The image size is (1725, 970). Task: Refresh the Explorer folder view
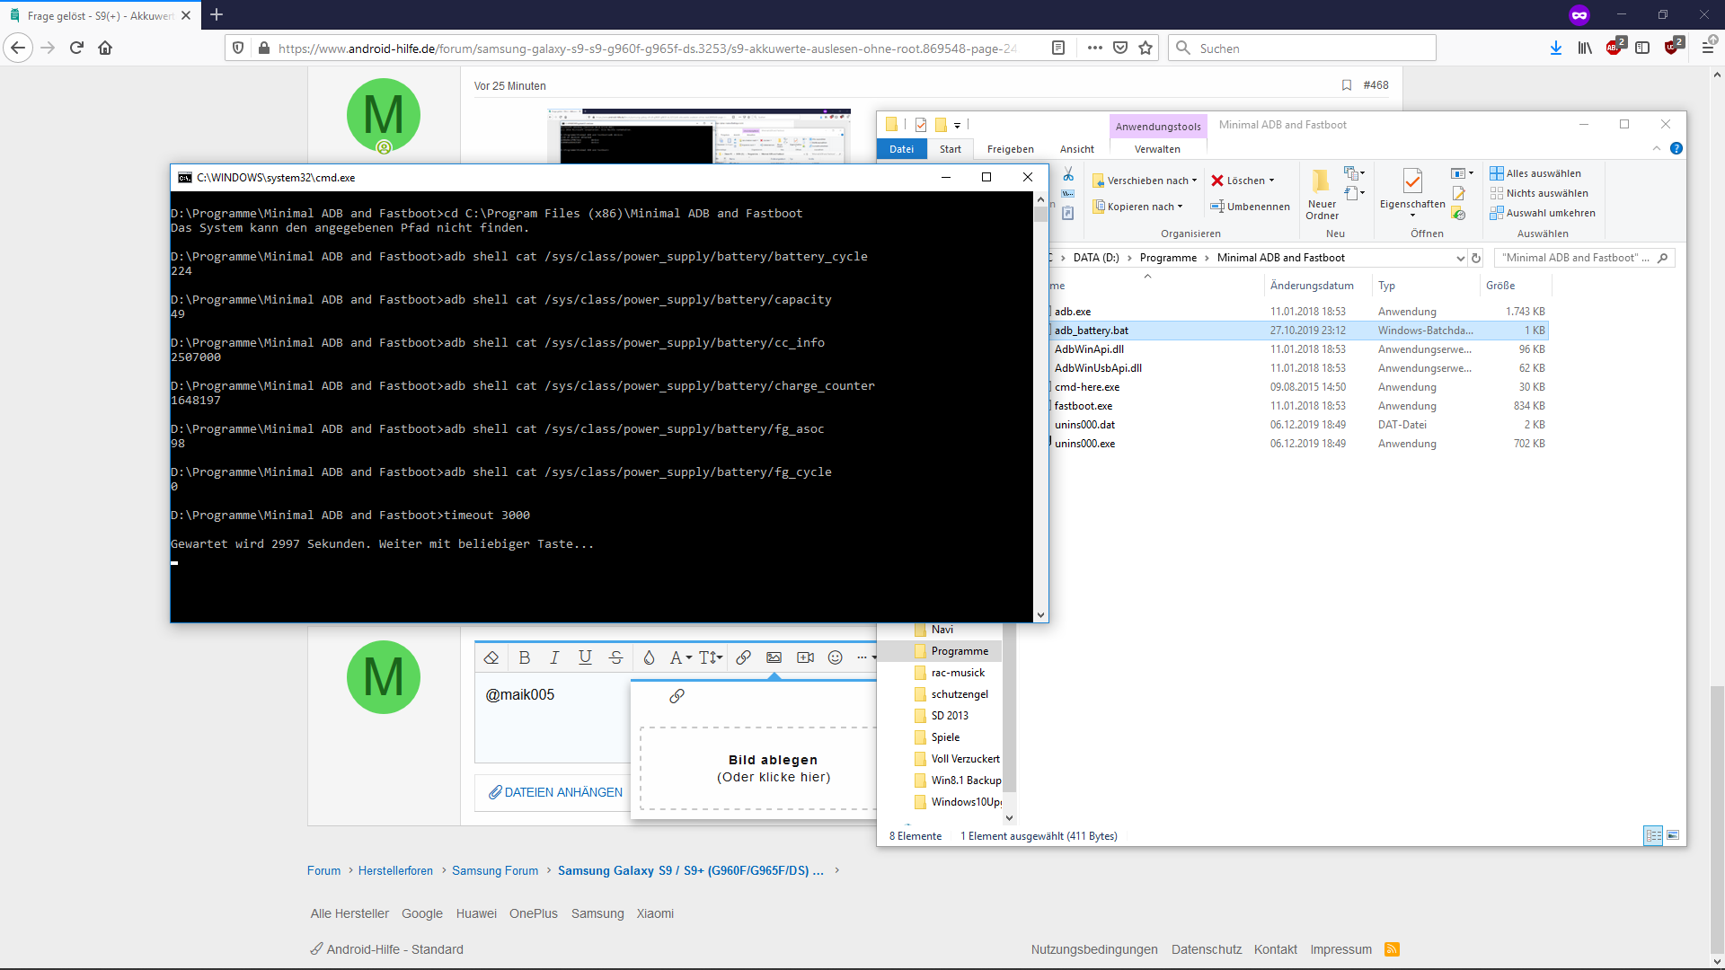coord(1475,258)
